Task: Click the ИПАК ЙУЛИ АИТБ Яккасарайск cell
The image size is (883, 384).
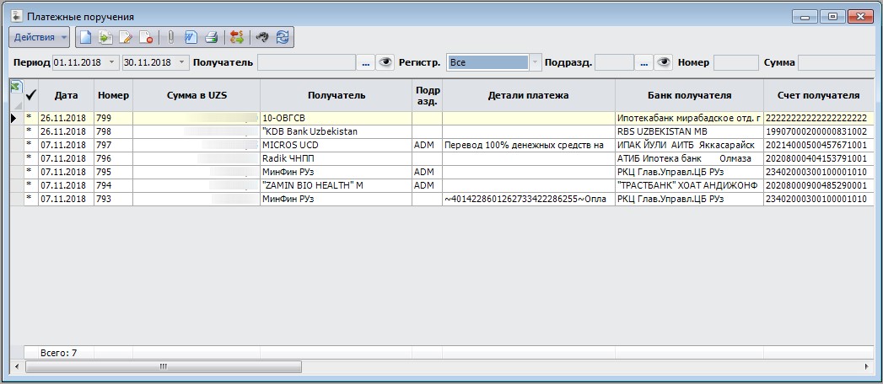Action: (689, 145)
